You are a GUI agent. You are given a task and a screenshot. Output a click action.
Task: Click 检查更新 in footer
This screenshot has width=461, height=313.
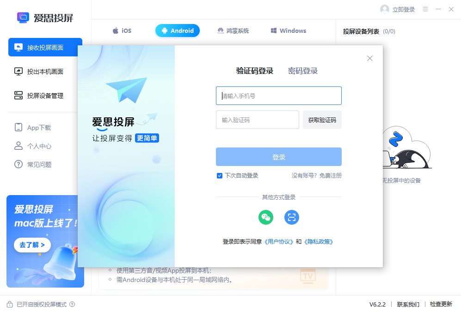point(441,304)
